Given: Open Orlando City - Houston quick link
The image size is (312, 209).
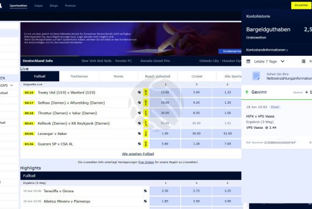Looking at the screenshot, I should 220,61.
